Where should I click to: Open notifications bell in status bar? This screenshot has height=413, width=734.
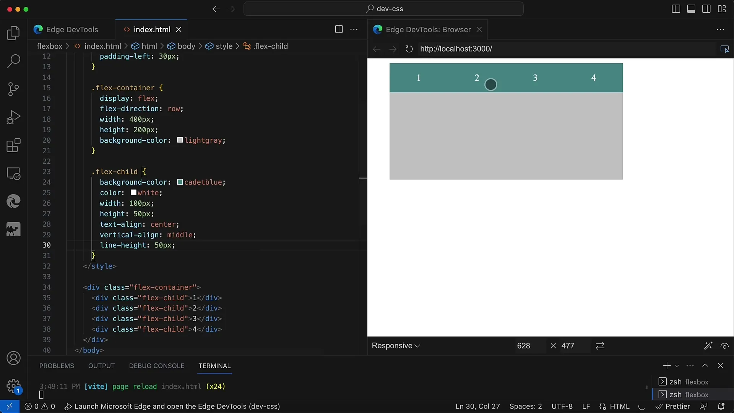click(x=721, y=406)
